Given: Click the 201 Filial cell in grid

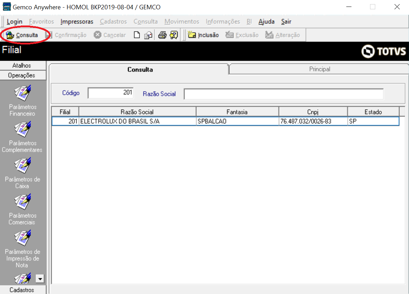Looking at the screenshot, I should point(65,121).
